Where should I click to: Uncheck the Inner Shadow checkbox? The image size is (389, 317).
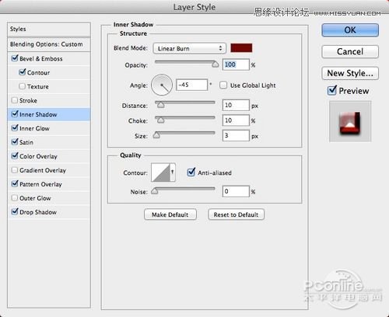(15, 114)
